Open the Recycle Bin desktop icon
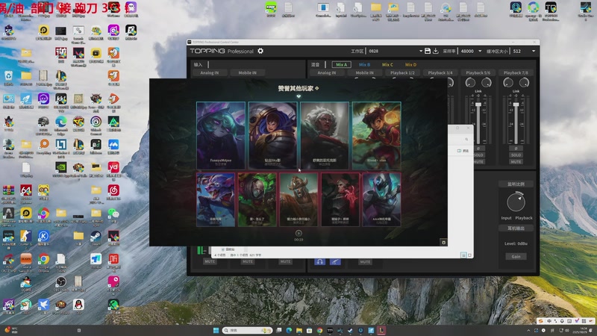Image resolution: width=597 pixels, height=336 pixels. pos(8,78)
